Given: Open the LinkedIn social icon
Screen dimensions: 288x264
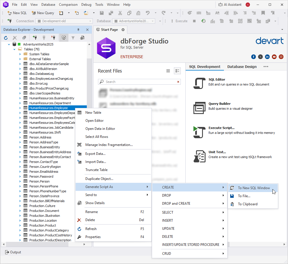Looking at the screenshot, I should [x=267, y=57].
